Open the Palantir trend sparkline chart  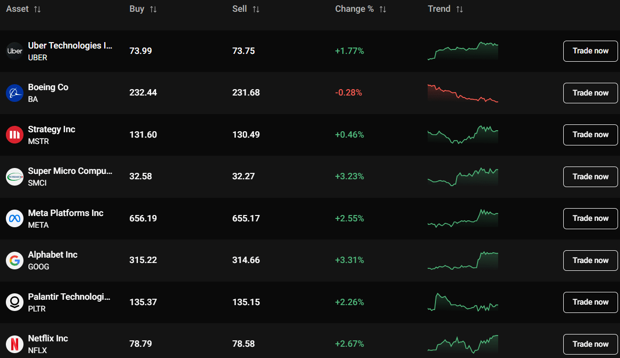click(462, 302)
